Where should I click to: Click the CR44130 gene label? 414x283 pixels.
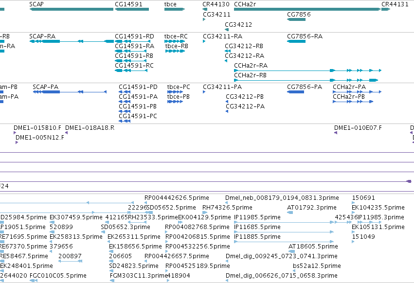click(216, 4)
